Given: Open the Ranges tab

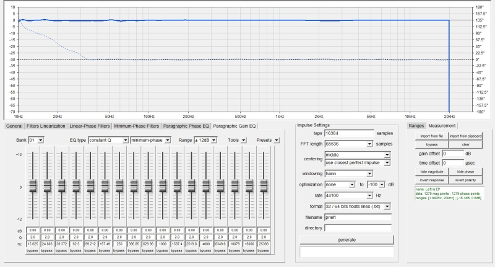Looking at the screenshot, I should [416, 126].
